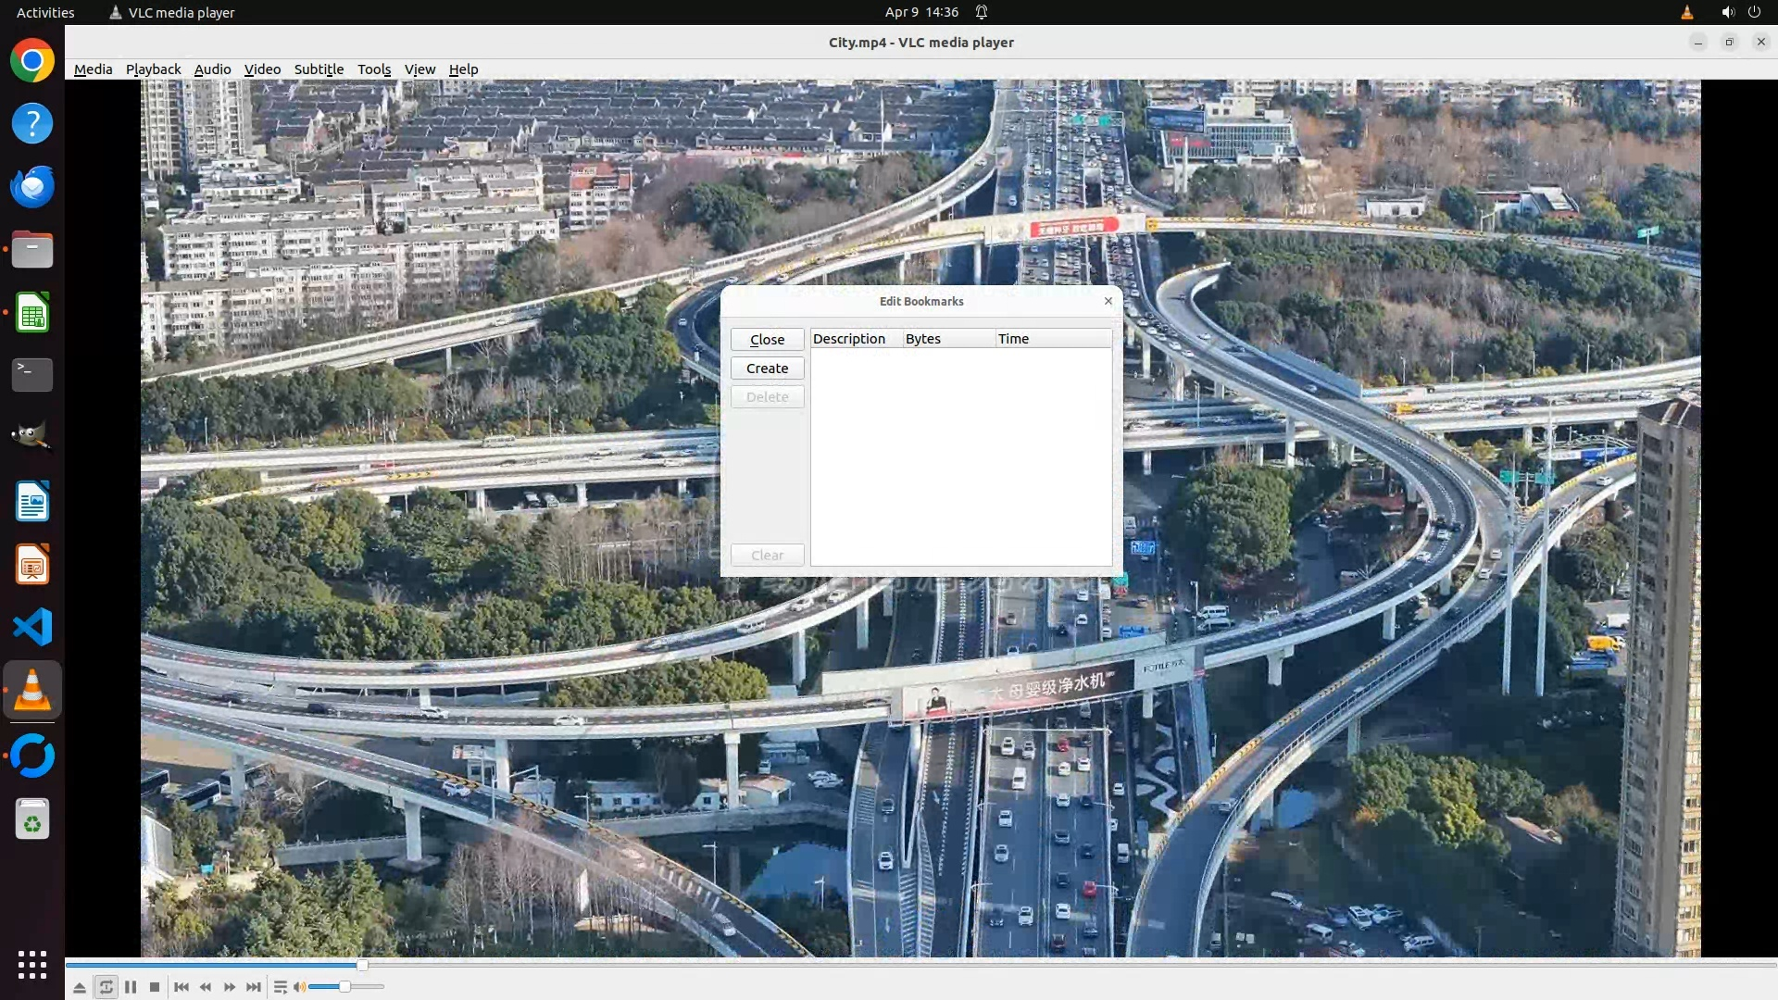The width and height of the screenshot is (1778, 1000).
Task: Click the eject media button
Action: coord(80,987)
